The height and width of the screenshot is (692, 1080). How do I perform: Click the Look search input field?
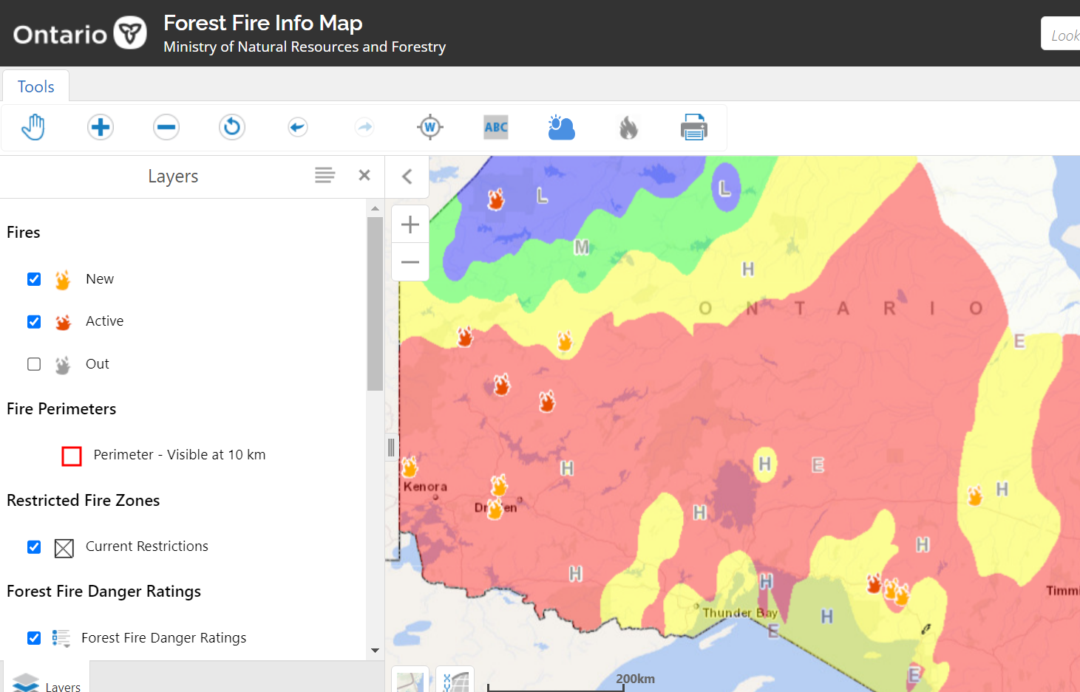coord(1061,34)
